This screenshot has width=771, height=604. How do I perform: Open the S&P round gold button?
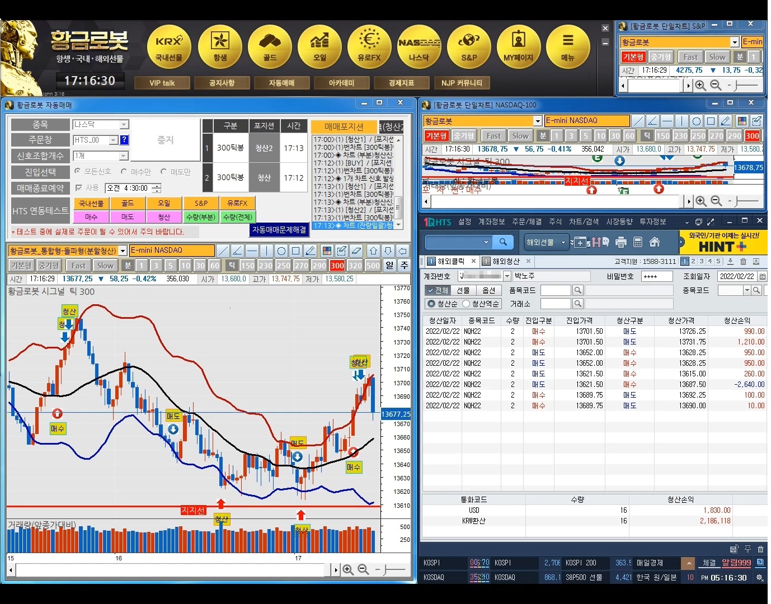pos(469,47)
